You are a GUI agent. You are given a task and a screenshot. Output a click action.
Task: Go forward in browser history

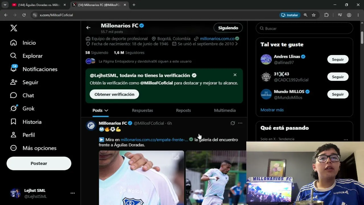point(15,15)
